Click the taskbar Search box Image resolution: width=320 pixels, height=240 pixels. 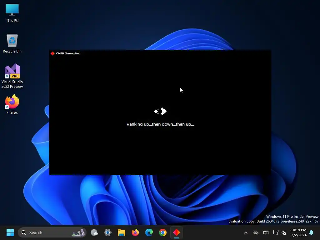pyautogui.click(x=52, y=232)
